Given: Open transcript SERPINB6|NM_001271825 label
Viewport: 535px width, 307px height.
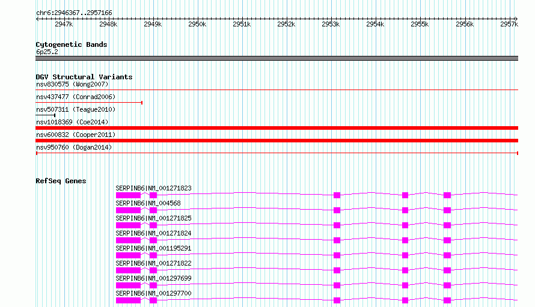Looking at the screenshot, I should [153, 218].
